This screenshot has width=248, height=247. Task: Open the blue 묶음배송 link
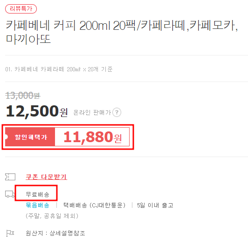(37, 205)
